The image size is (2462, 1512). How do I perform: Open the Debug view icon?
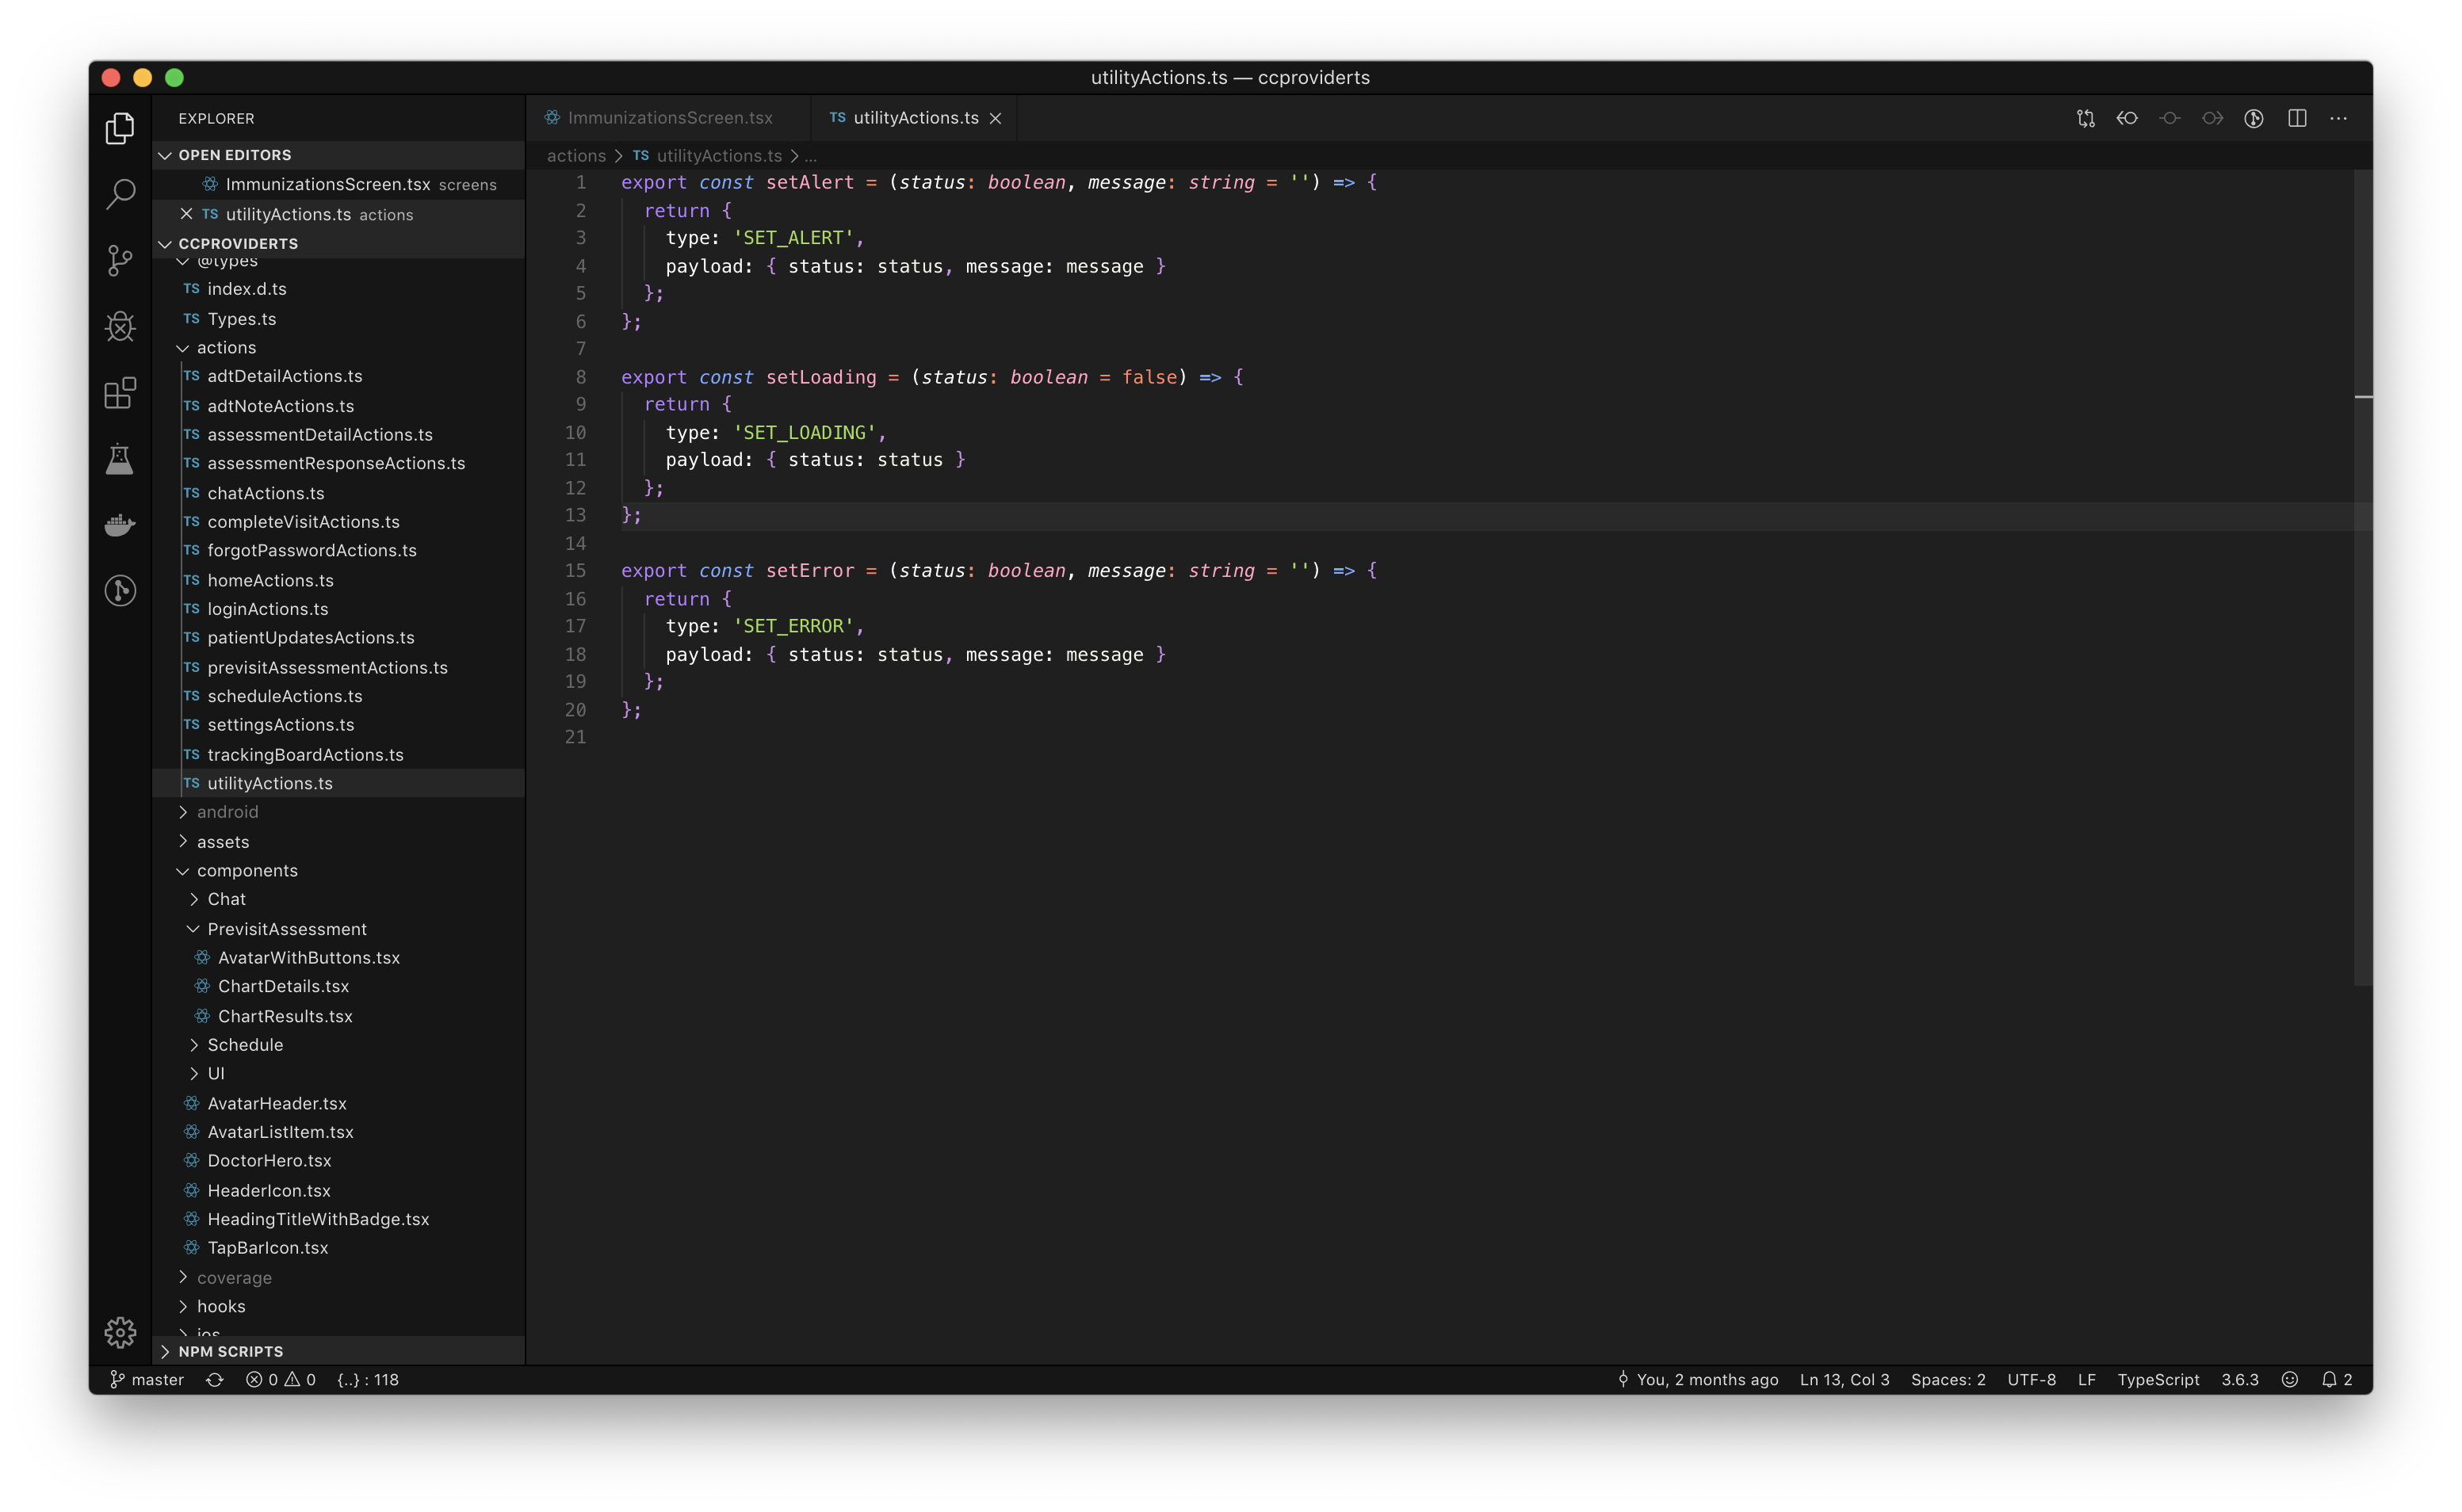click(120, 326)
